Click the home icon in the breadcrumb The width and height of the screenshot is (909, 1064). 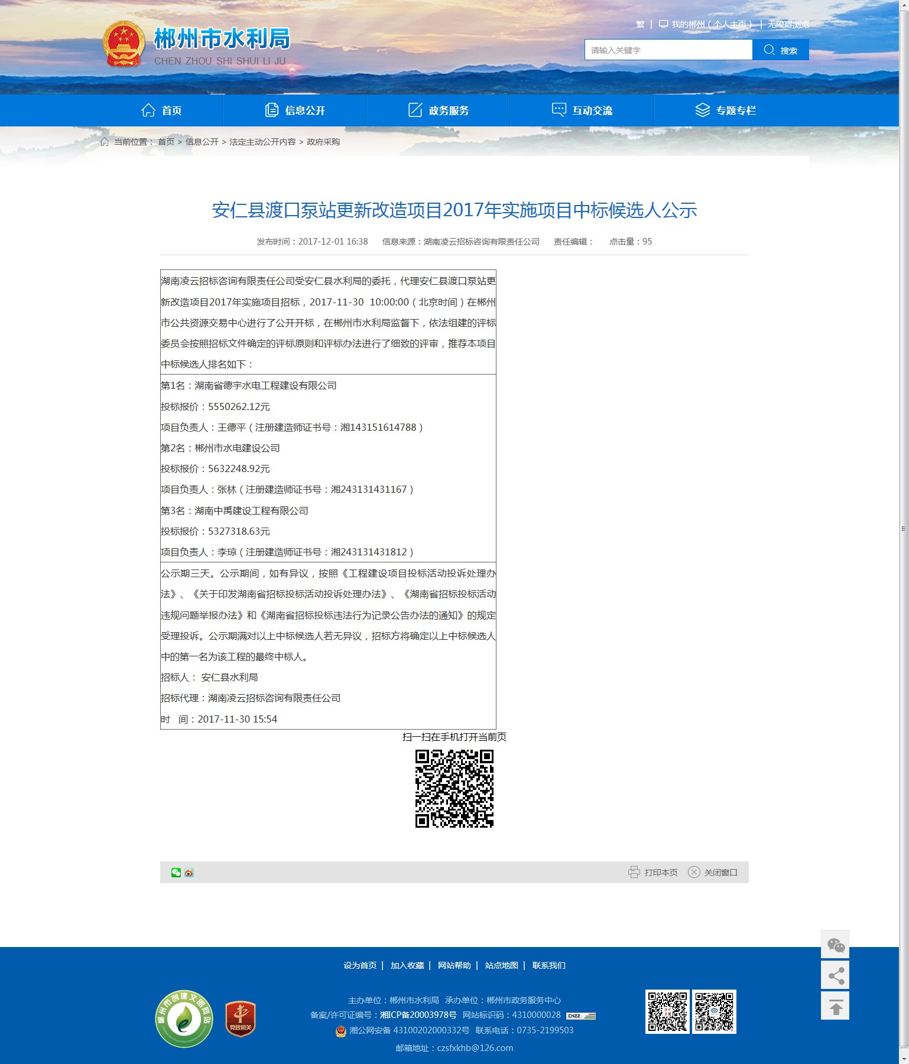pos(105,142)
